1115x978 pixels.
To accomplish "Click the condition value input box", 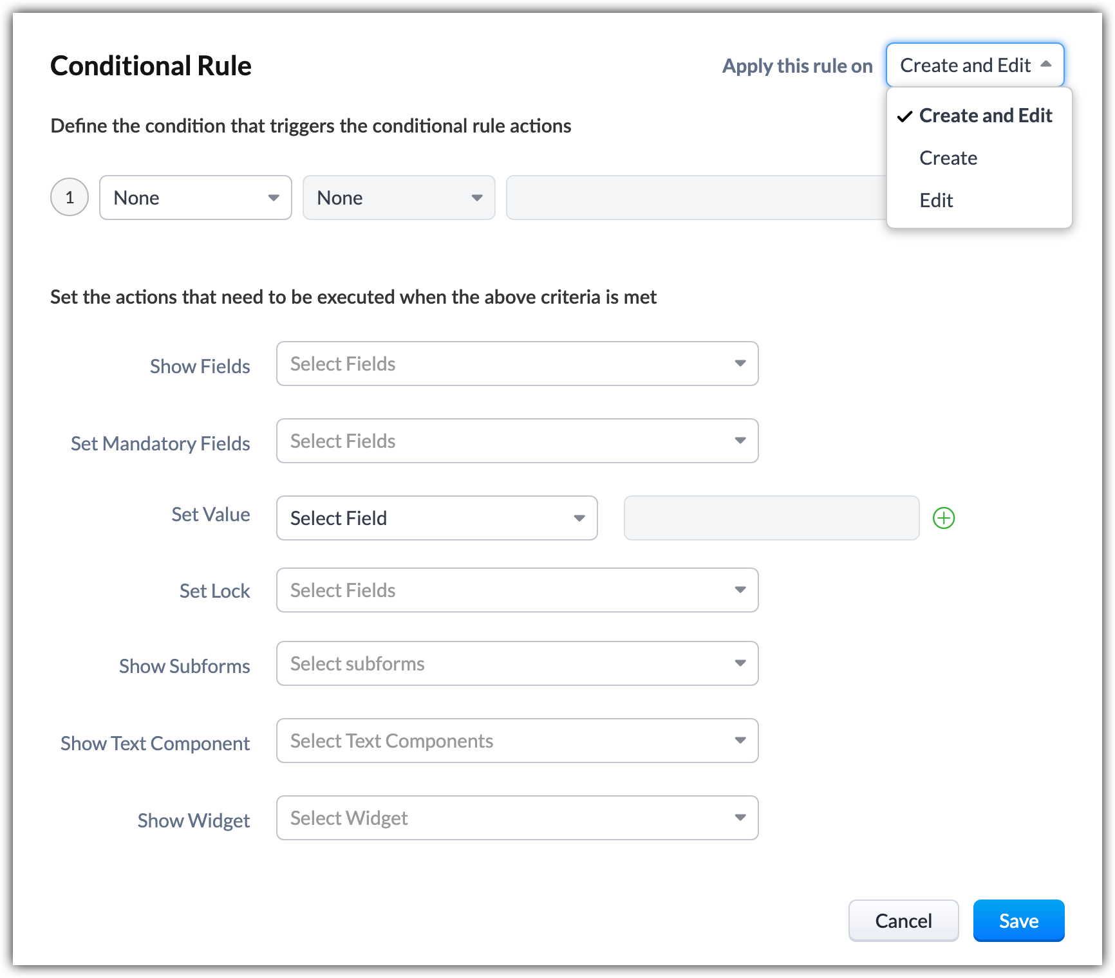I will pyautogui.click(x=695, y=198).
